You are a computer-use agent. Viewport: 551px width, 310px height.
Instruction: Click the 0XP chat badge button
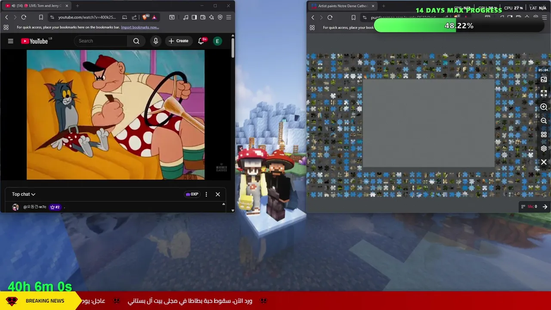click(x=192, y=194)
